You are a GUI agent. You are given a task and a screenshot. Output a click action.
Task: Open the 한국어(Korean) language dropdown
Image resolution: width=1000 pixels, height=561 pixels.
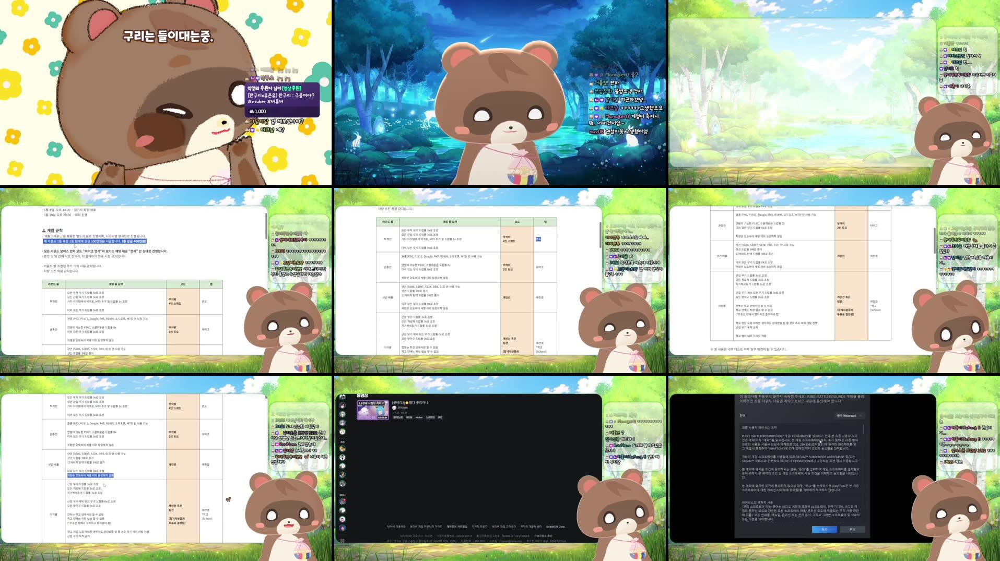tap(850, 416)
